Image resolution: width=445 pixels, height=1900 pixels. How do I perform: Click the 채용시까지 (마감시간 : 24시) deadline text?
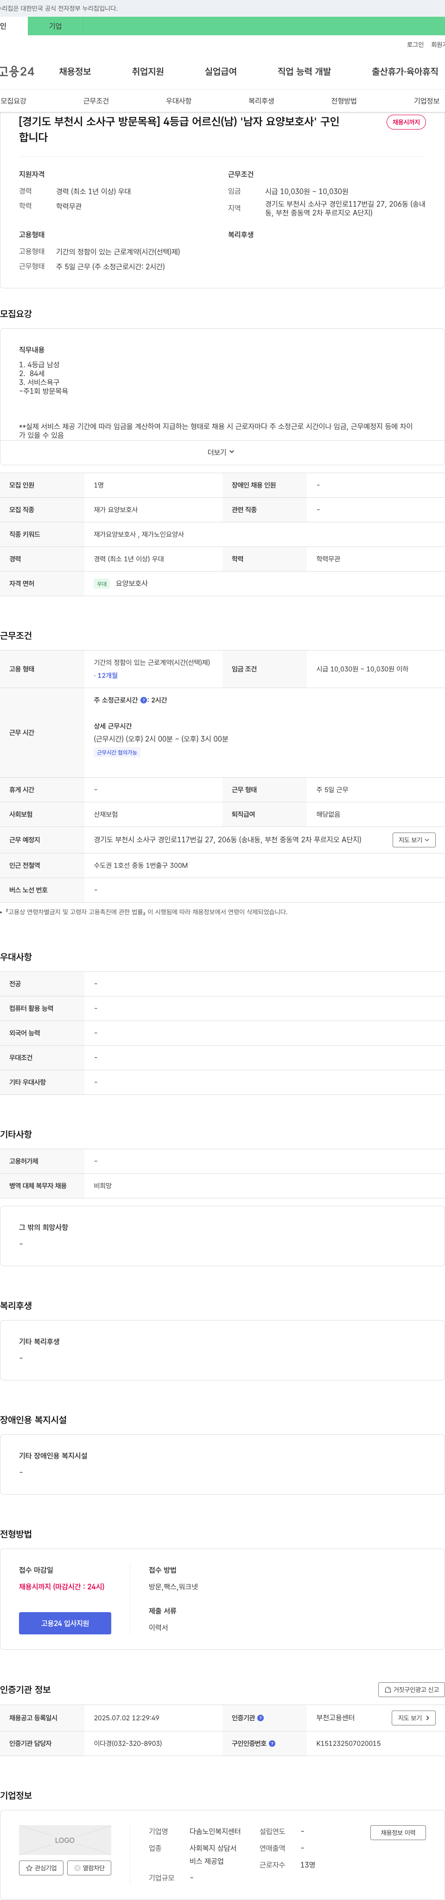(62, 1587)
